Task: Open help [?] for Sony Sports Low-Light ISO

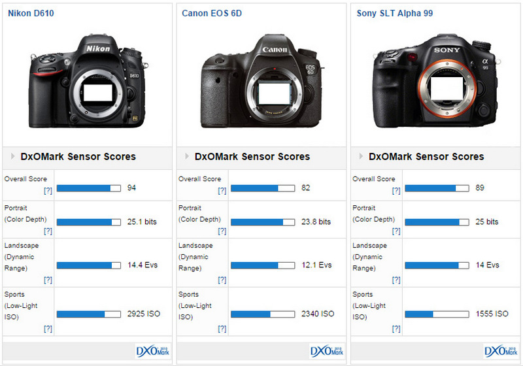Action: [x=396, y=329]
